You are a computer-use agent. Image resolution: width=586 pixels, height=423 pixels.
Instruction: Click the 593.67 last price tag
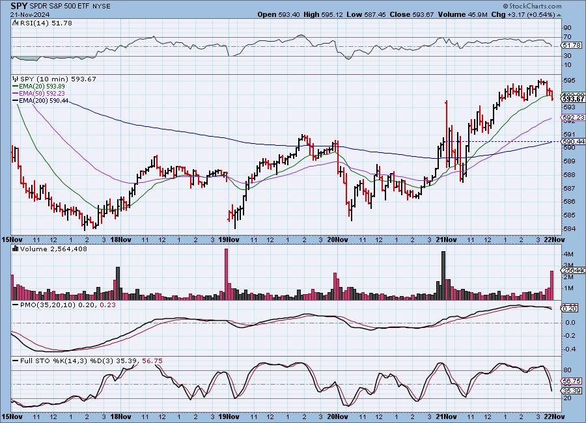(x=573, y=99)
